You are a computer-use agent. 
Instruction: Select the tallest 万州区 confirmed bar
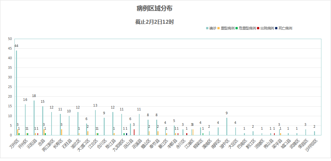(x=17, y=93)
